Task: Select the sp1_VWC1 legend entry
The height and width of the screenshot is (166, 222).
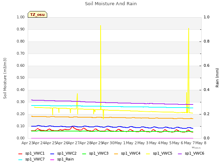Action: [x=32, y=154]
